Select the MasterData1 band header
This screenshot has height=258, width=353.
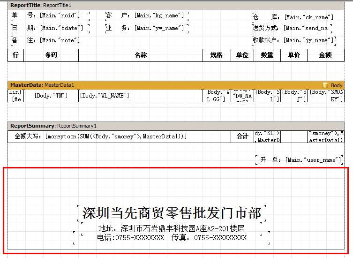tap(176, 85)
